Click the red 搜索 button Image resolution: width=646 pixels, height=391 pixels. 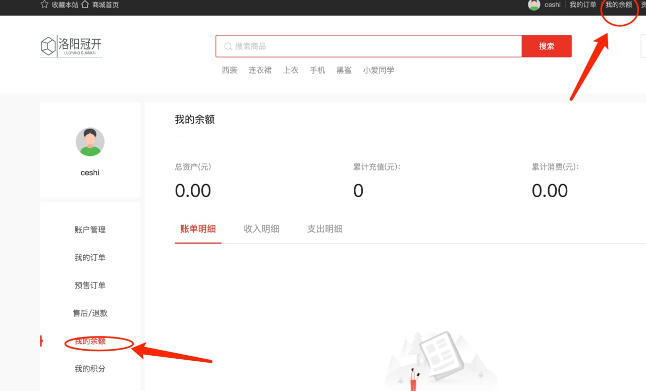[x=547, y=46]
